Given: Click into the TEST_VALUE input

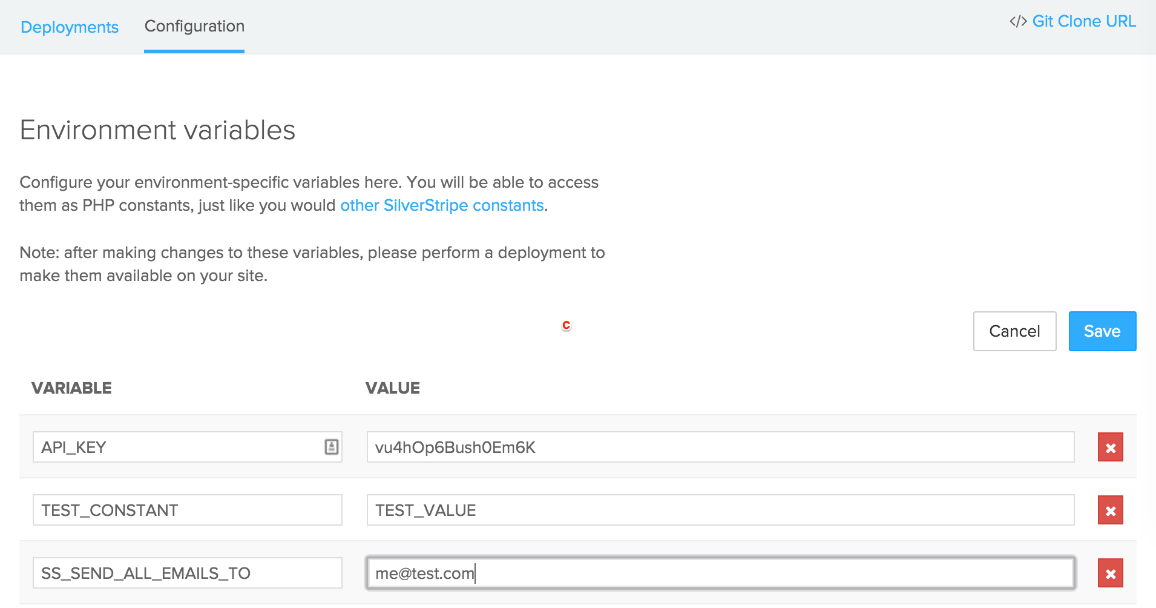Looking at the screenshot, I should coord(720,511).
